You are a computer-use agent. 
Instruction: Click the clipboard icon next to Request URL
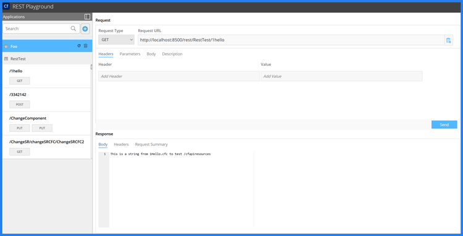coord(449,40)
